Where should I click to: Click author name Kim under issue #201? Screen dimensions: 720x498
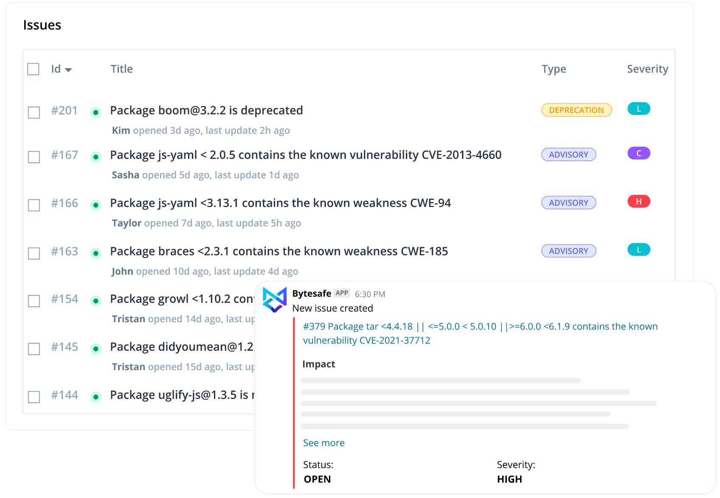pos(121,130)
